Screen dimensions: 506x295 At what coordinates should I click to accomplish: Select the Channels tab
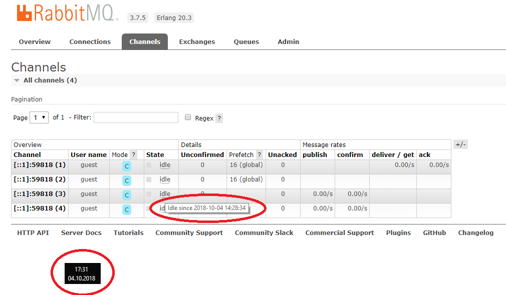coord(145,42)
